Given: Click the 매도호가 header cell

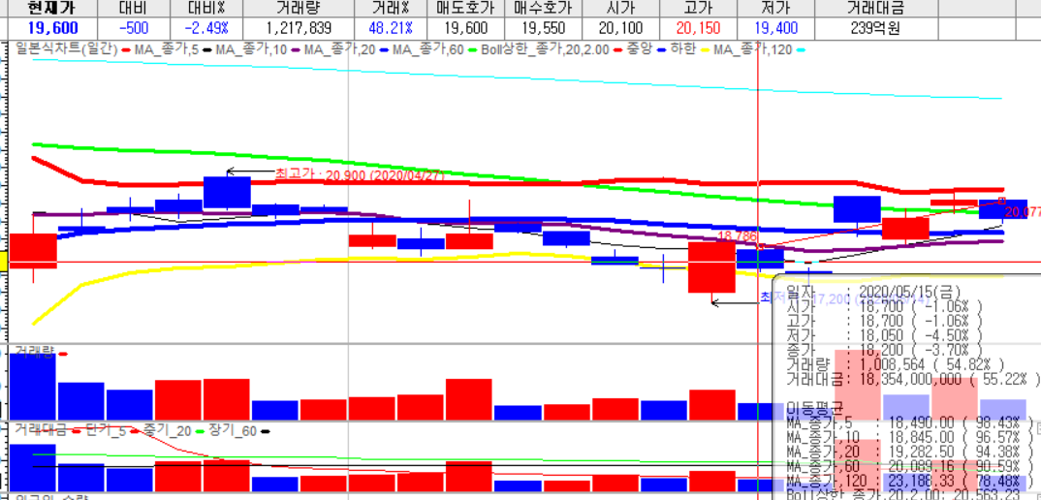Looking at the screenshot, I should pyautogui.click(x=466, y=9).
